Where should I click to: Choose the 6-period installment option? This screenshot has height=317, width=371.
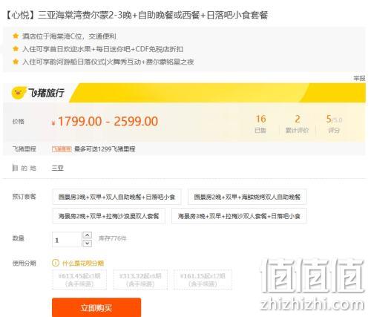140,280
